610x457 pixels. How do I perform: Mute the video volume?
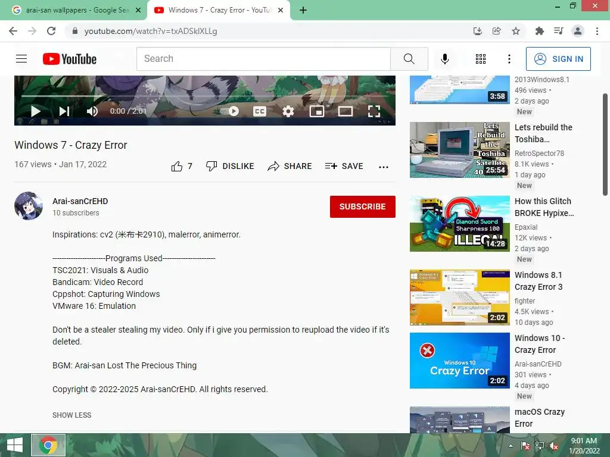pos(92,111)
